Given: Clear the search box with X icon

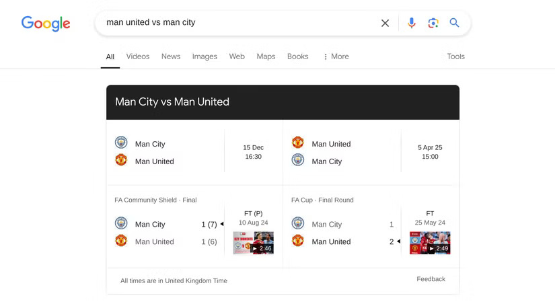Looking at the screenshot, I should click(x=385, y=23).
